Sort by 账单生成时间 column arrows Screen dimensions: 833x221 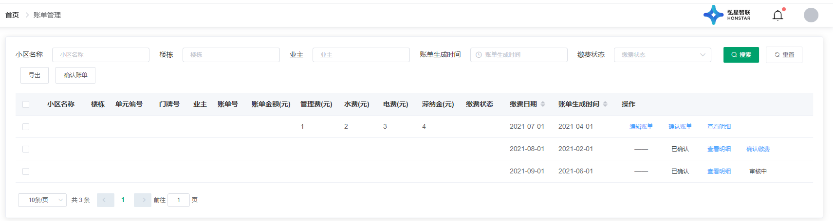click(605, 104)
